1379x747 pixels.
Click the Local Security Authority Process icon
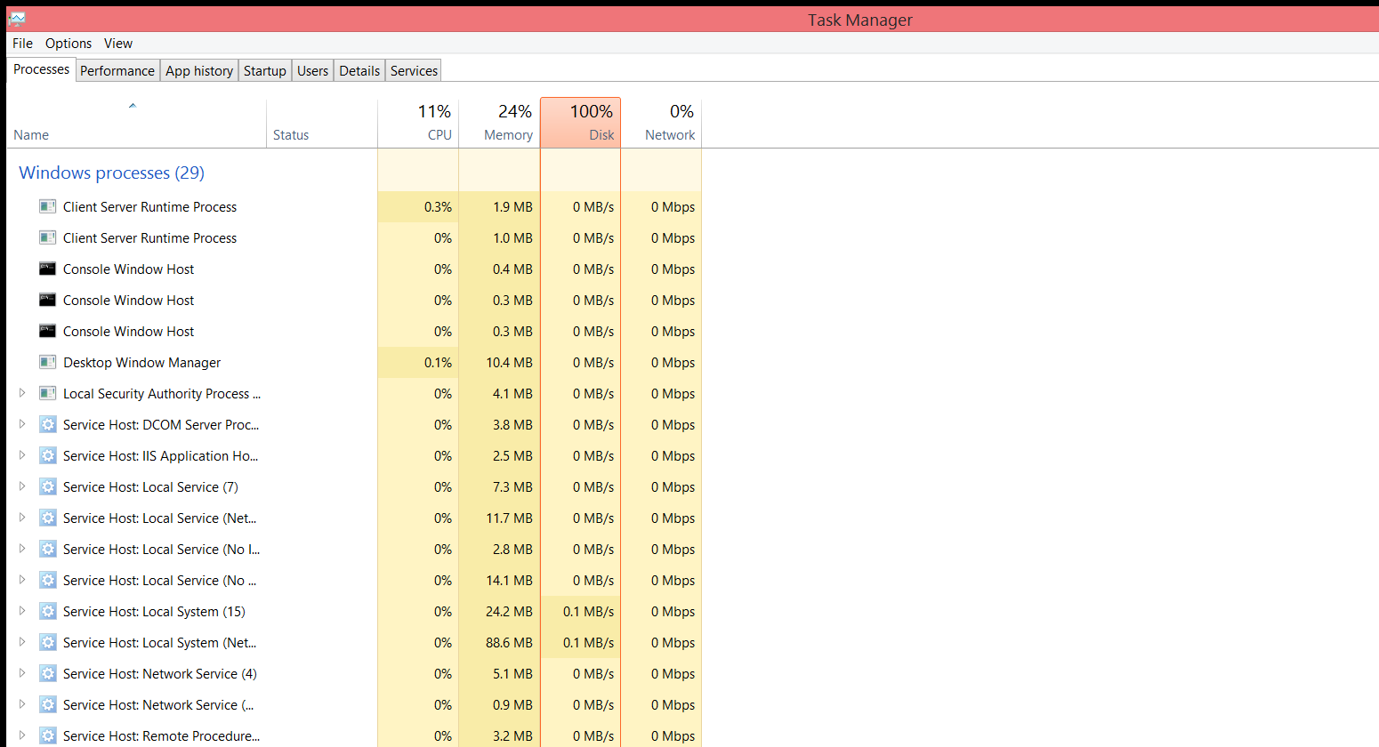click(x=47, y=393)
